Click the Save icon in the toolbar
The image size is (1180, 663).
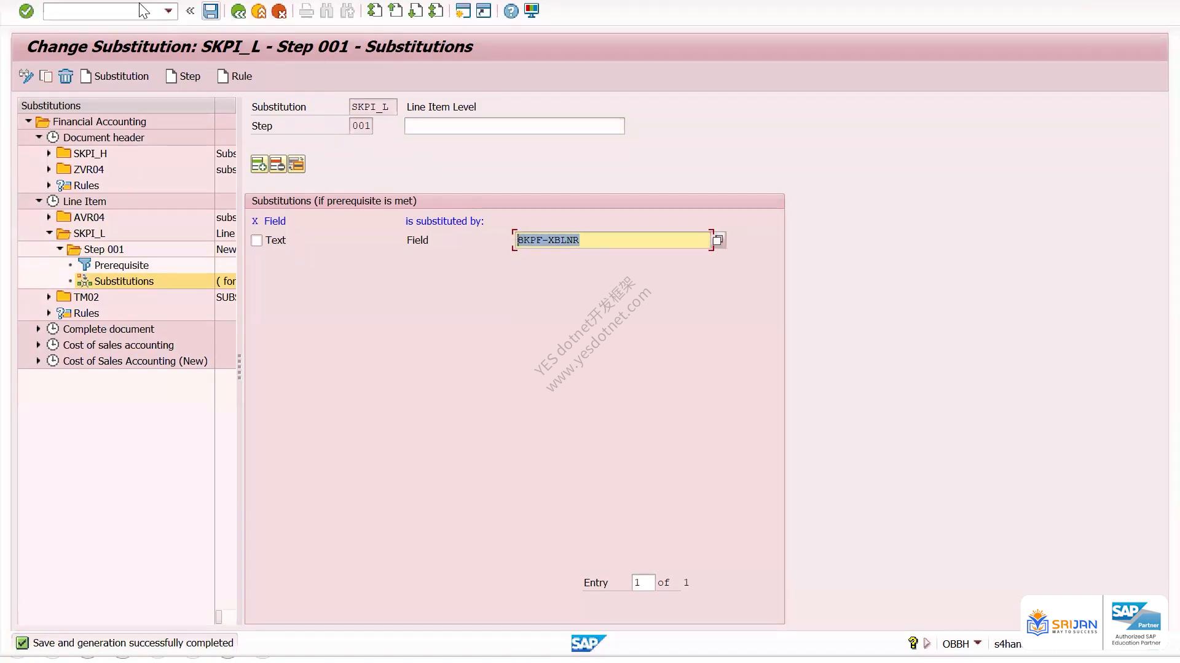[x=211, y=11]
